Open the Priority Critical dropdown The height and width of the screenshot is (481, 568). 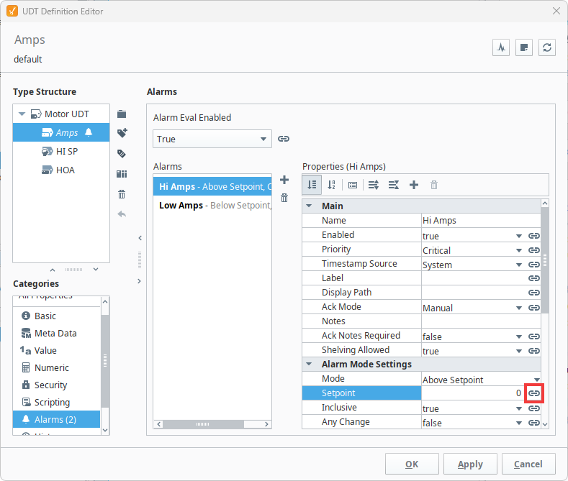(519, 251)
